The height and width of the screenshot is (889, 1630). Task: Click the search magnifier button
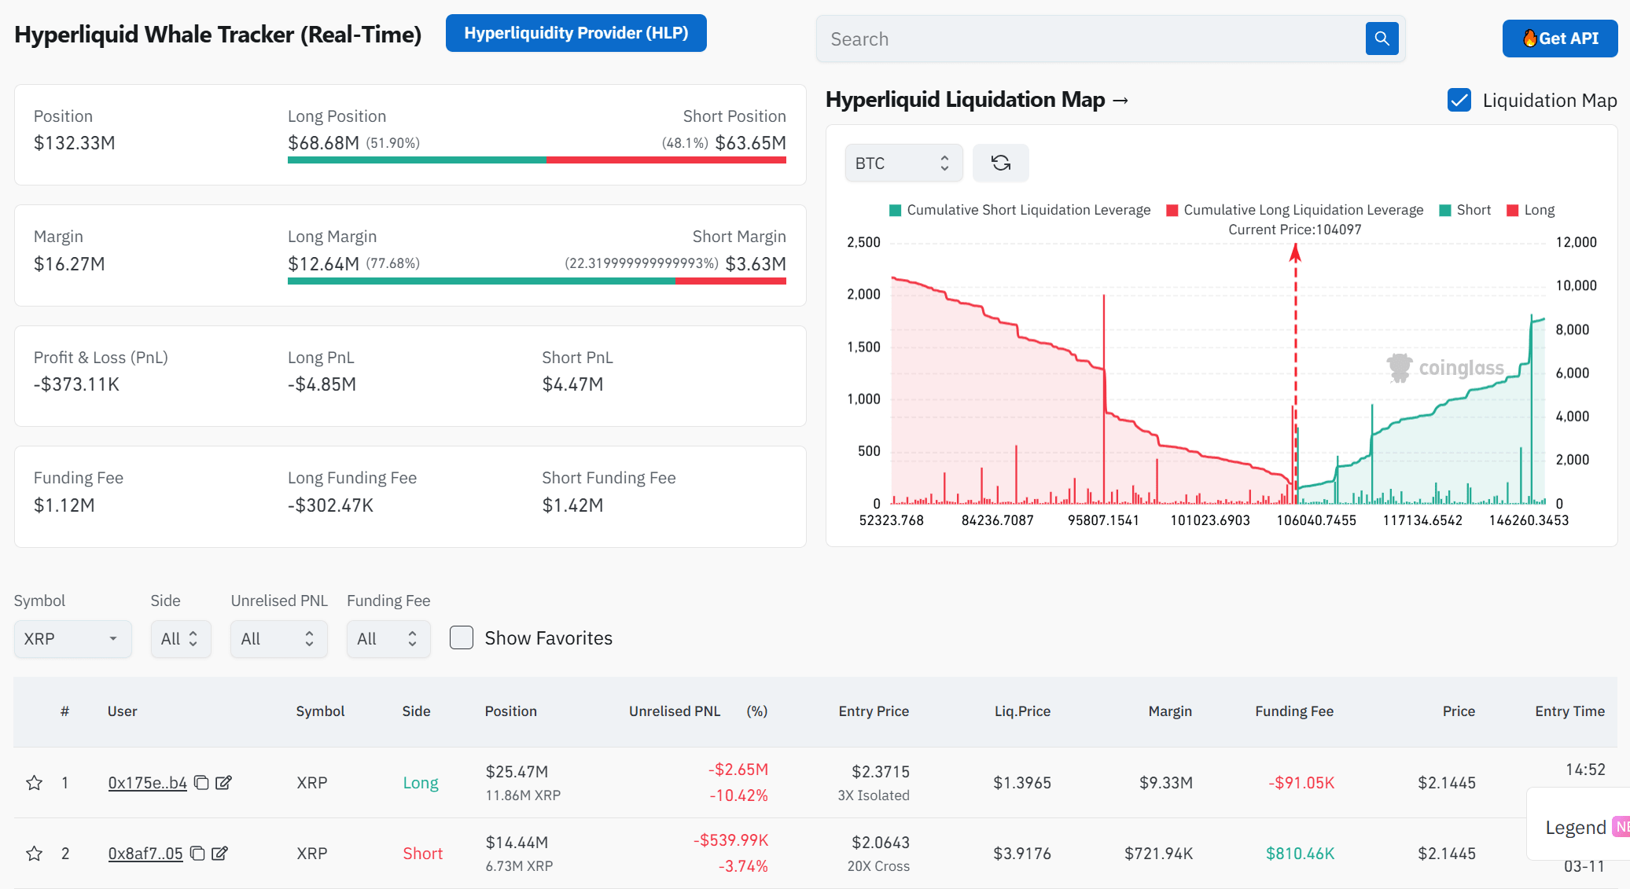[x=1382, y=39]
